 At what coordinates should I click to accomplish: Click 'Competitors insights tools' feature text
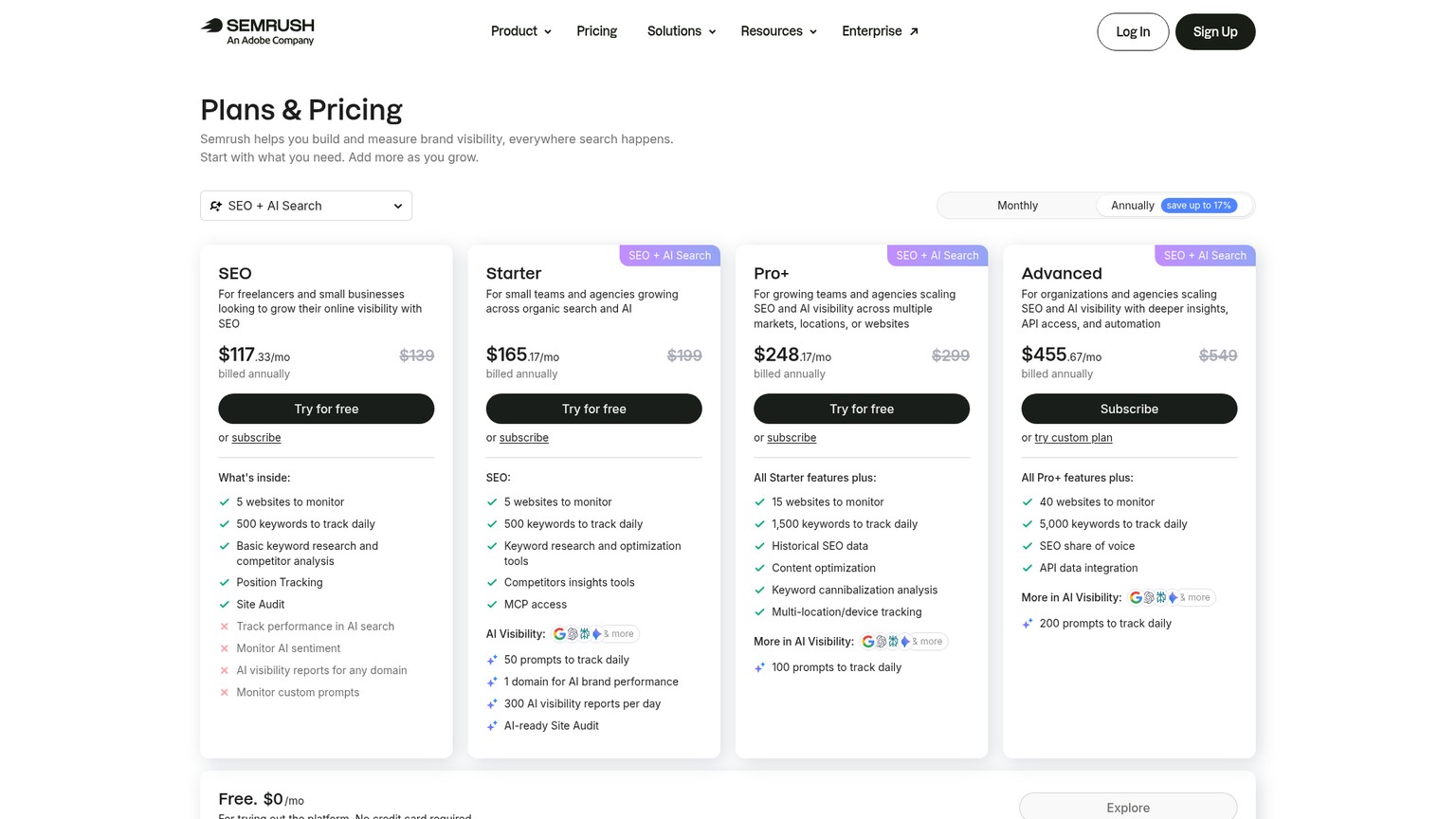(x=569, y=583)
